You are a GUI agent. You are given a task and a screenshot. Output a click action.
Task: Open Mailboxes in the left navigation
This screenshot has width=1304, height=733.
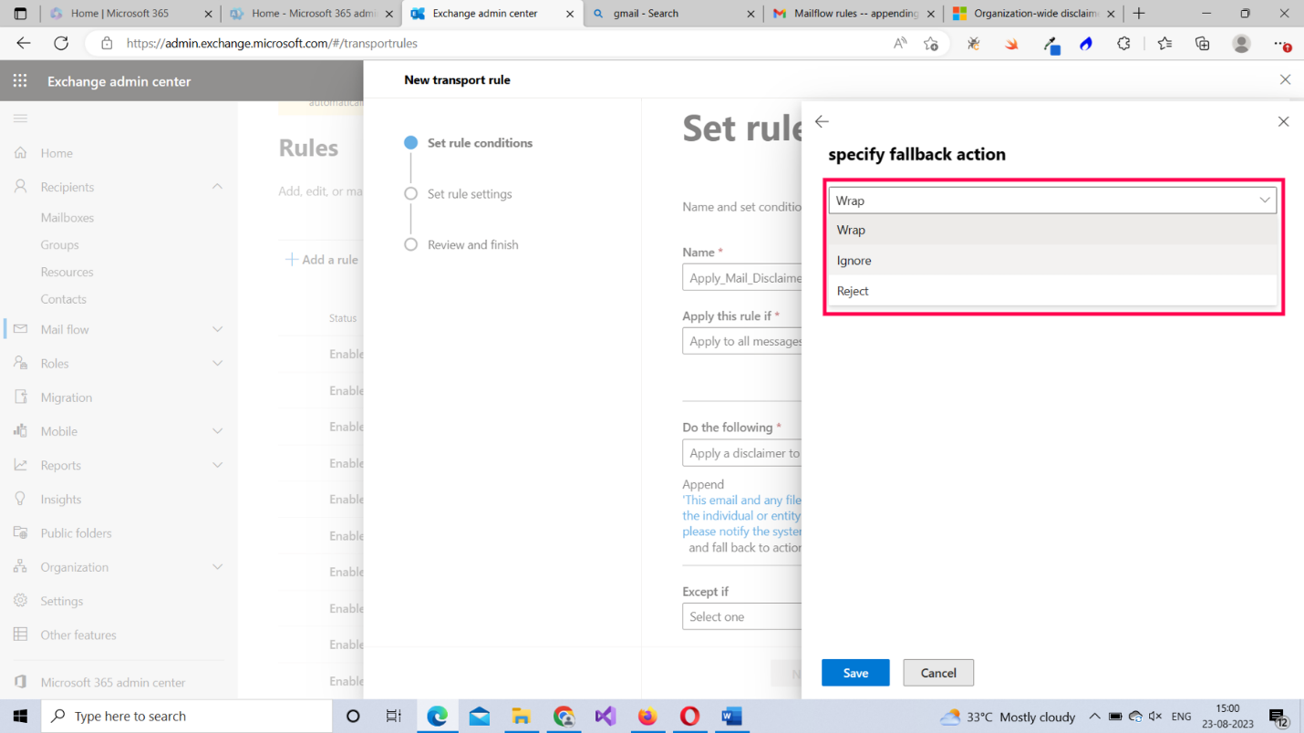67,218
